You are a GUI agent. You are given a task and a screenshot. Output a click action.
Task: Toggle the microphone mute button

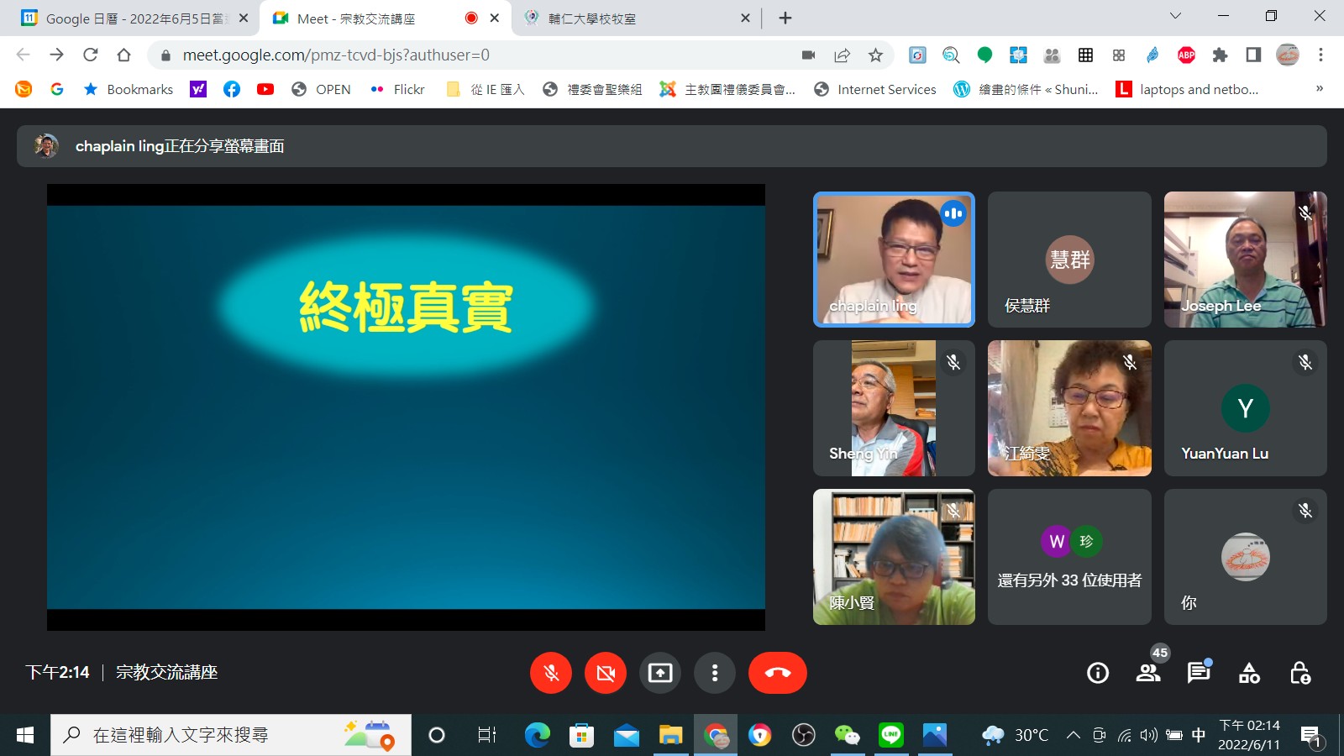tap(551, 673)
